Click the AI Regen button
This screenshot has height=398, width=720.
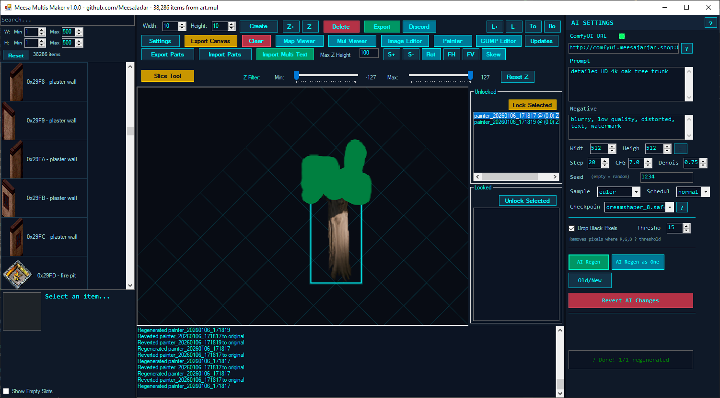click(589, 262)
